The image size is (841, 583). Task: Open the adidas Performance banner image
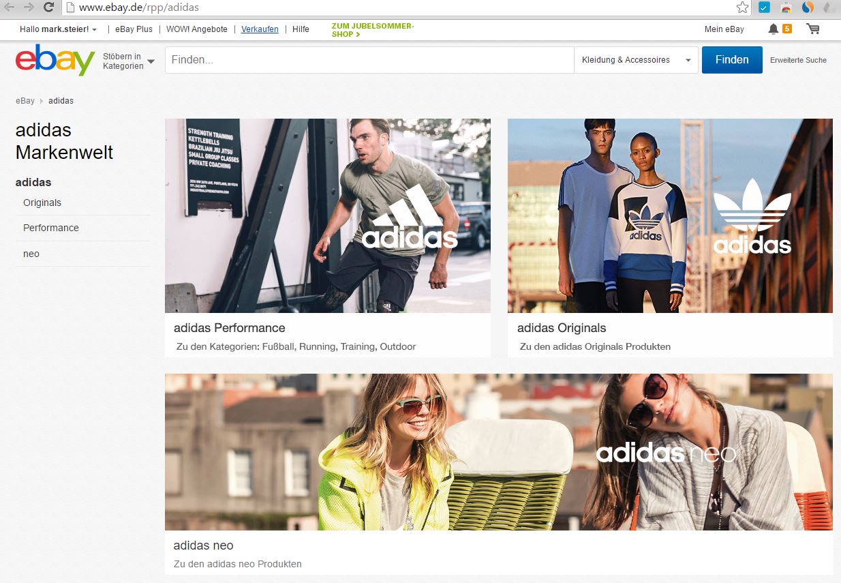[328, 215]
